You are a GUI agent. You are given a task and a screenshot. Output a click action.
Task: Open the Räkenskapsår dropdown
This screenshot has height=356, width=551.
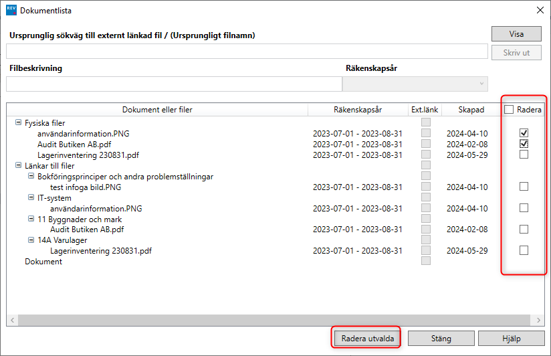point(415,84)
